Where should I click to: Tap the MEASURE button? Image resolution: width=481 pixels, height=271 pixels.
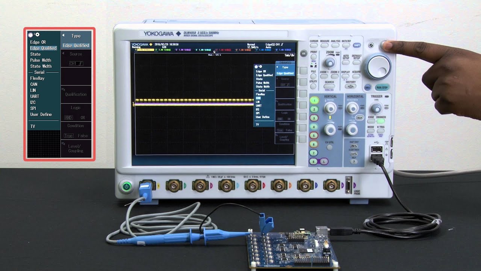click(x=324, y=46)
